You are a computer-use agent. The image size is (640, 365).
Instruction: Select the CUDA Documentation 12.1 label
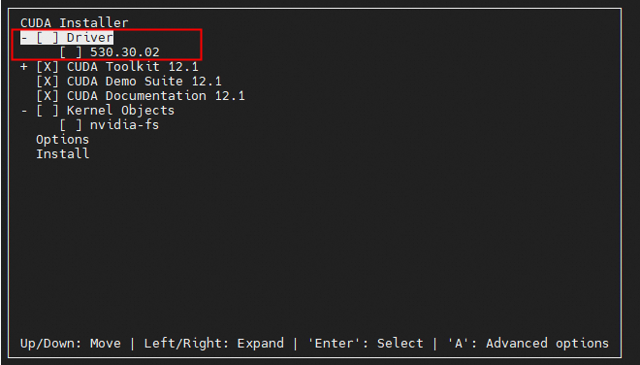pos(156,96)
